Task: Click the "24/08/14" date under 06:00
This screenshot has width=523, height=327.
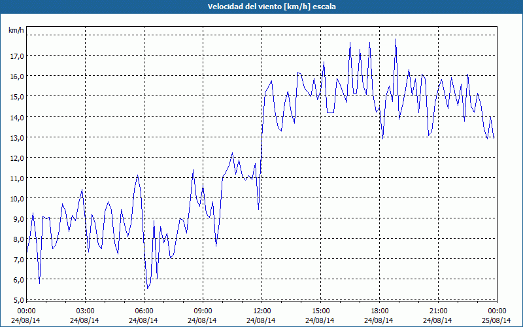Action: tap(143, 320)
